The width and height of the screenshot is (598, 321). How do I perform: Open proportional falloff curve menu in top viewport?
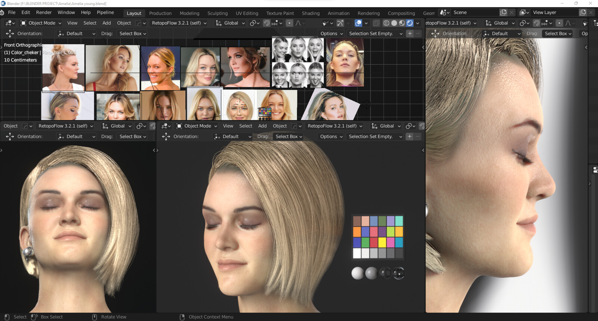300,23
